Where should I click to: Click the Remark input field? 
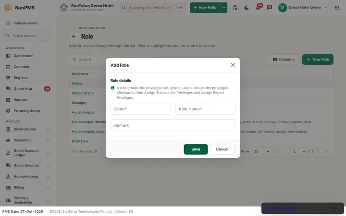click(173, 125)
